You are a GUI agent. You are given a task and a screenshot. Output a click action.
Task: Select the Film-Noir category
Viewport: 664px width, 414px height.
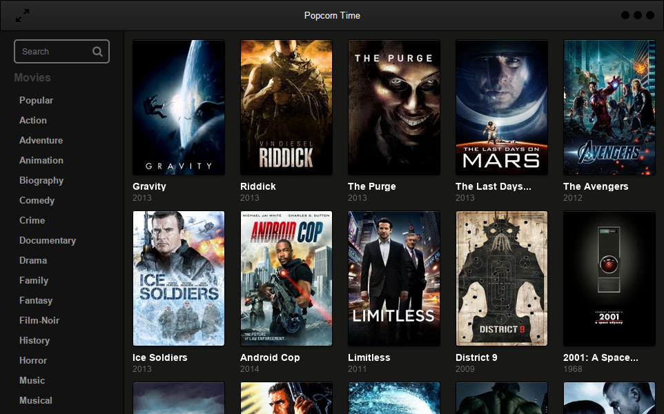[41, 320]
